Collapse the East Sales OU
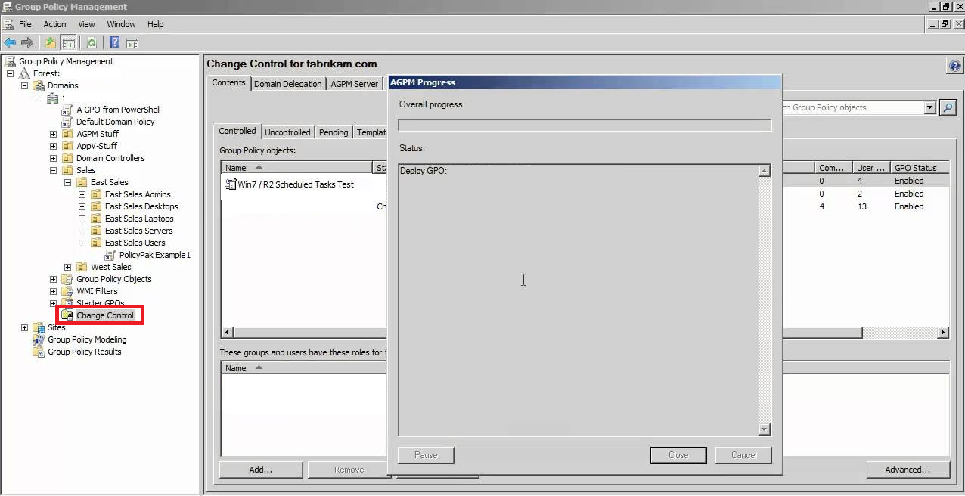Viewport: 965px width, 496px height. point(67,182)
